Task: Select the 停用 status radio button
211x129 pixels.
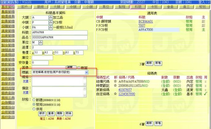Action: pyautogui.click(x=34, y=109)
